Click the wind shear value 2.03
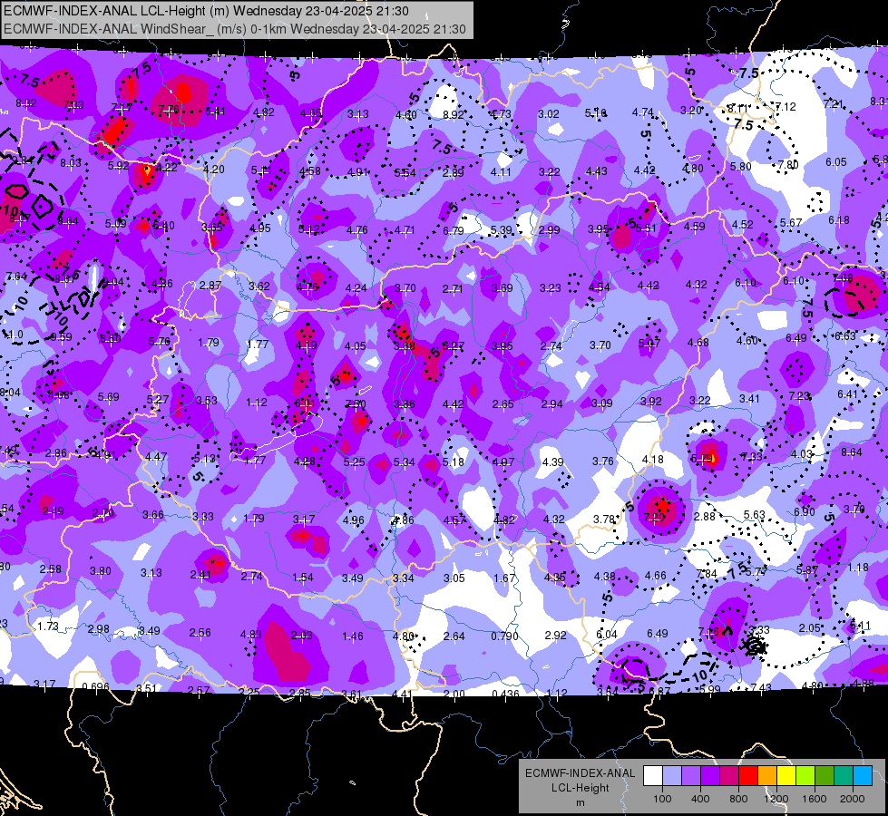 pos(302,636)
